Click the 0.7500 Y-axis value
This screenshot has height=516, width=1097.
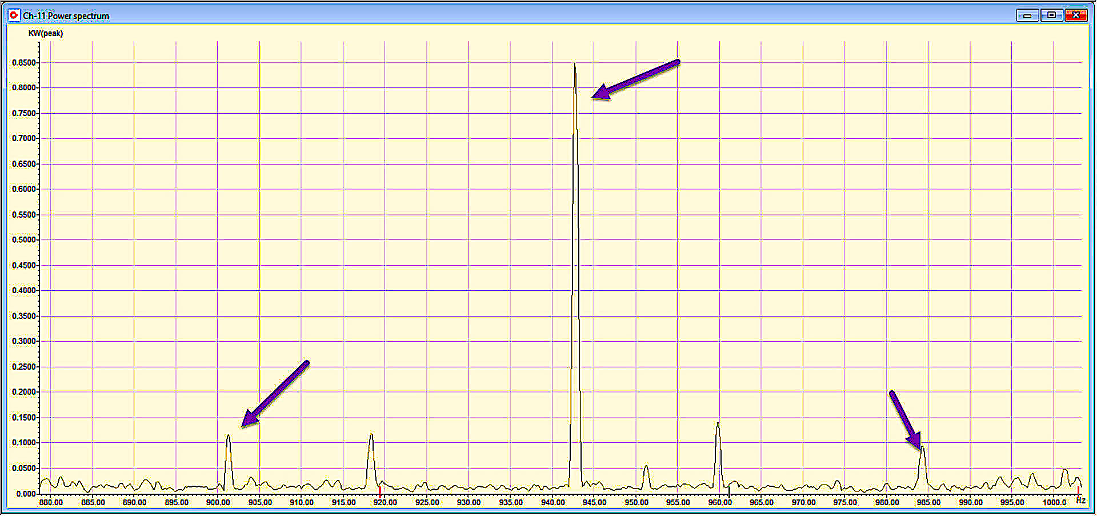[x=24, y=113]
